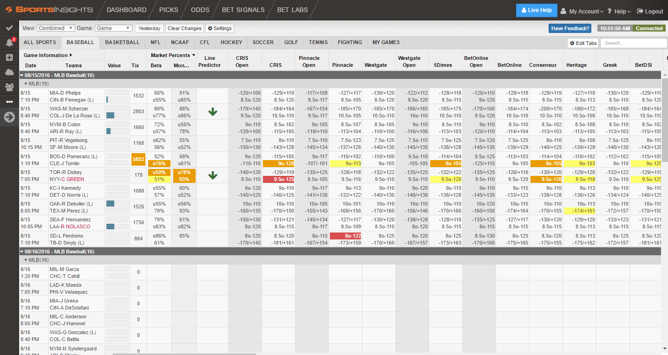Click green down arrow for TOR-NYY game
The height and width of the screenshot is (355, 668).
point(213,175)
